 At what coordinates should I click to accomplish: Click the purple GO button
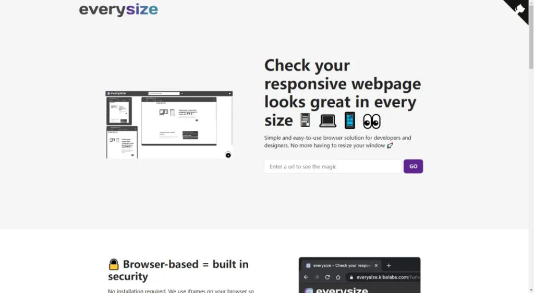[x=413, y=166]
